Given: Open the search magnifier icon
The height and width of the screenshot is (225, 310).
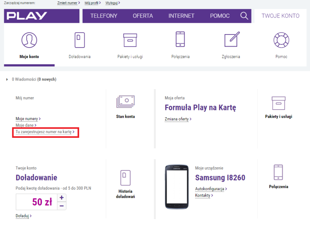Looking at the screenshot, I should click(244, 15).
